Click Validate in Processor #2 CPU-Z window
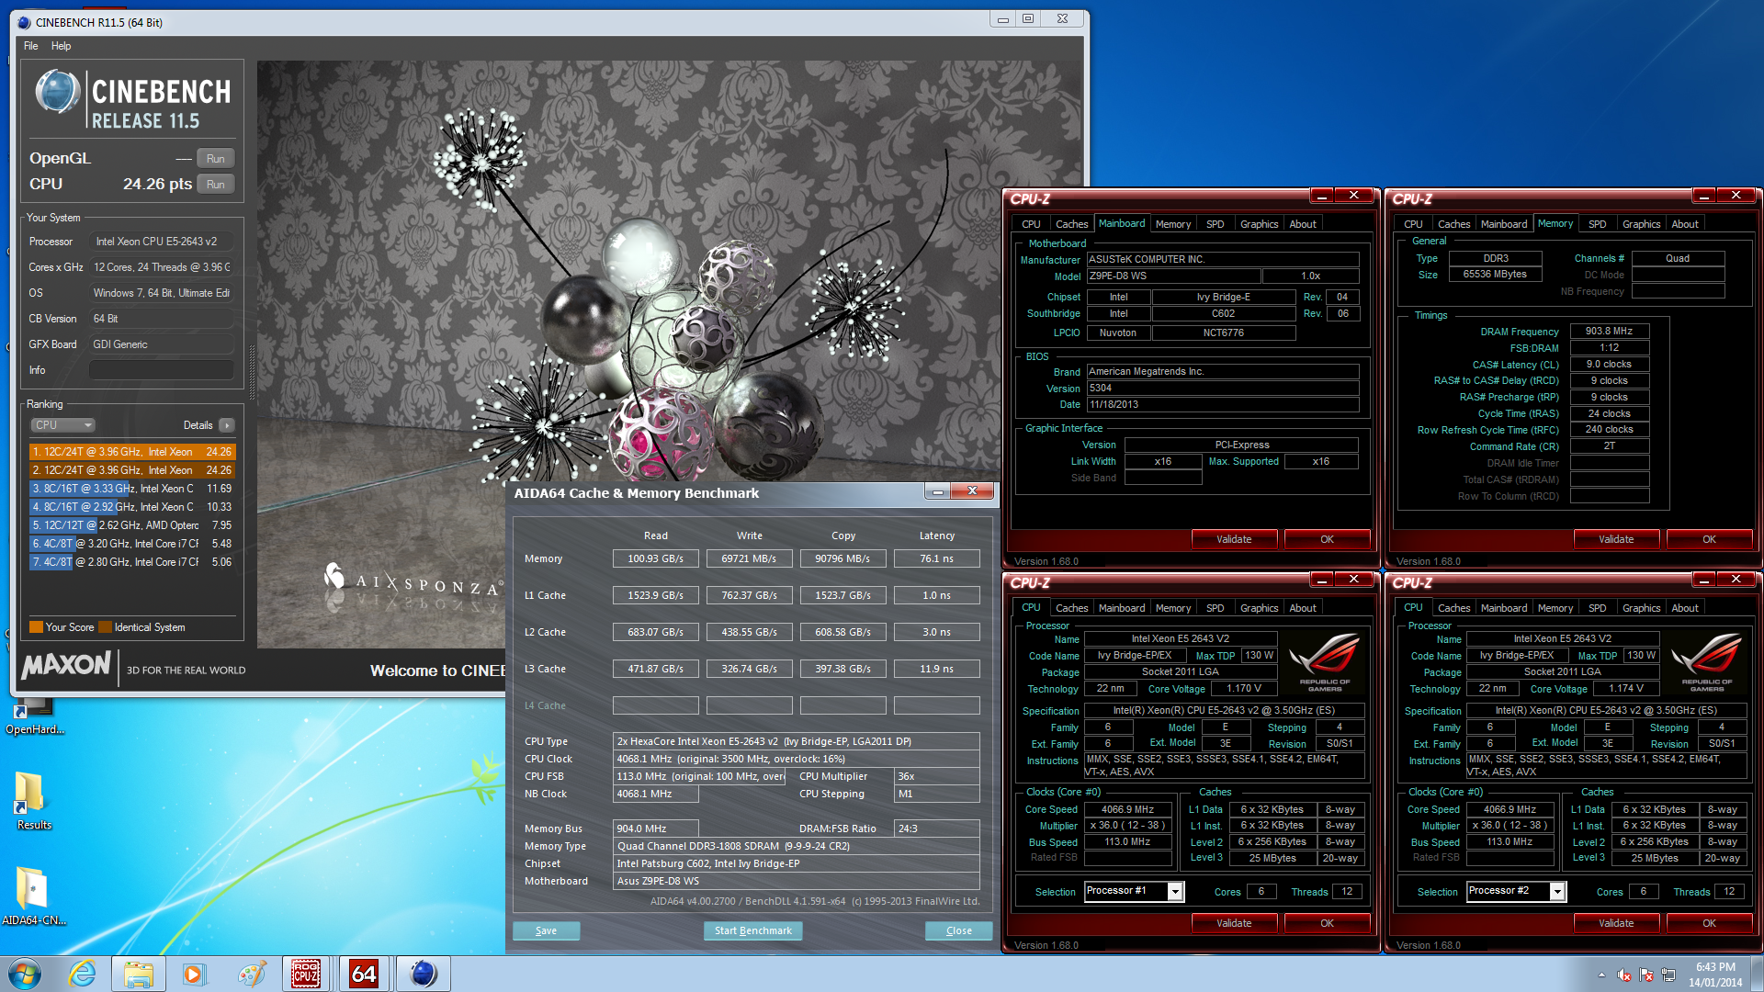This screenshot has width=1764, height=992. (1616, 923)
